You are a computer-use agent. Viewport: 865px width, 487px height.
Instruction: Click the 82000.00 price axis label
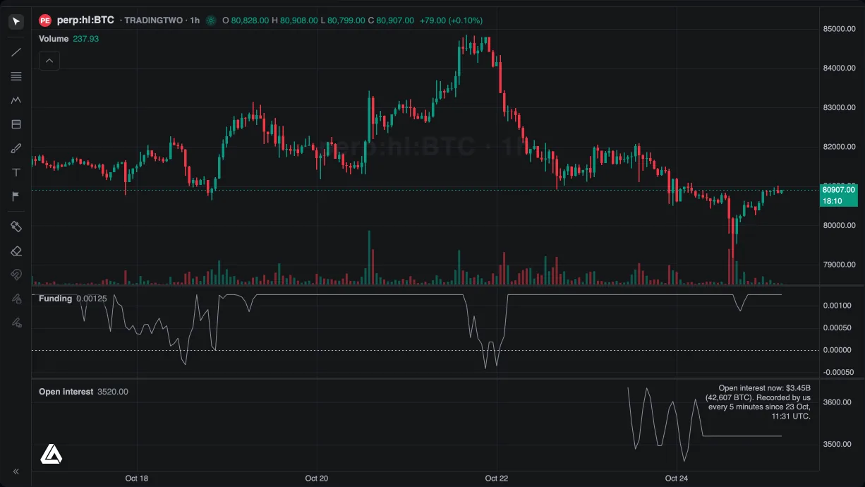click(x=839, y=147)
